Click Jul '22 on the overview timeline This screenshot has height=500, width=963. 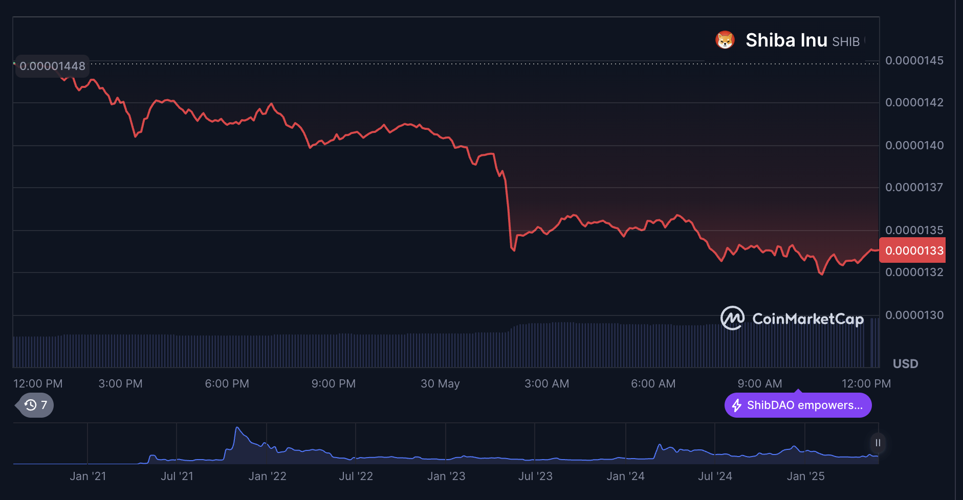pyautogui.click(x=356, y=476)
